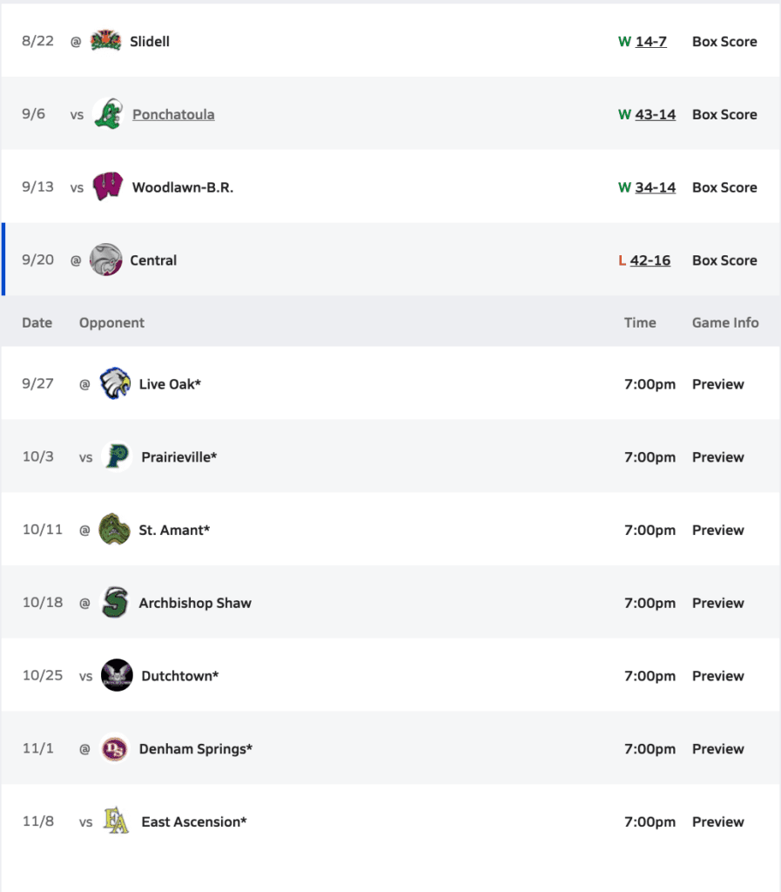Open Preview for Live Oak game
Screen dimensions: 781x892
point(718,384)
